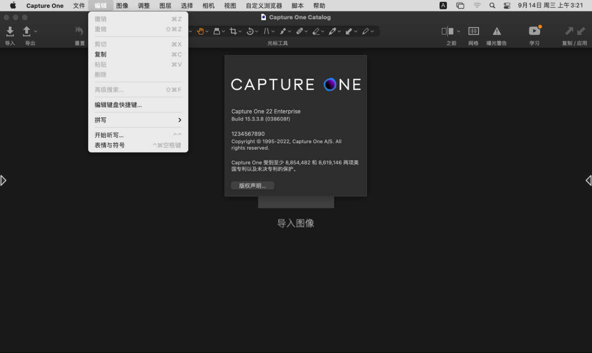Screen dimensions: 592x353
Task: Choose 表情与符号 from the Edit menu
Action: (138, 145)
